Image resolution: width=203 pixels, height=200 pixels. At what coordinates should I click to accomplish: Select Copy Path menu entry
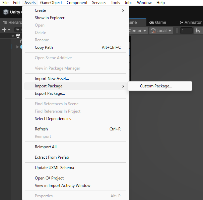click(x=76, y=47)
